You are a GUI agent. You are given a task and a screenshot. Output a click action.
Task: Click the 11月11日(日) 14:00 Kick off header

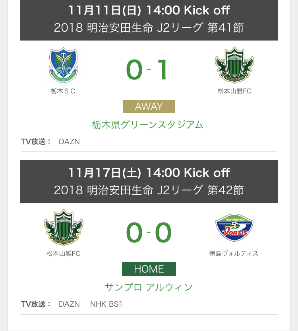coord(149,11)
